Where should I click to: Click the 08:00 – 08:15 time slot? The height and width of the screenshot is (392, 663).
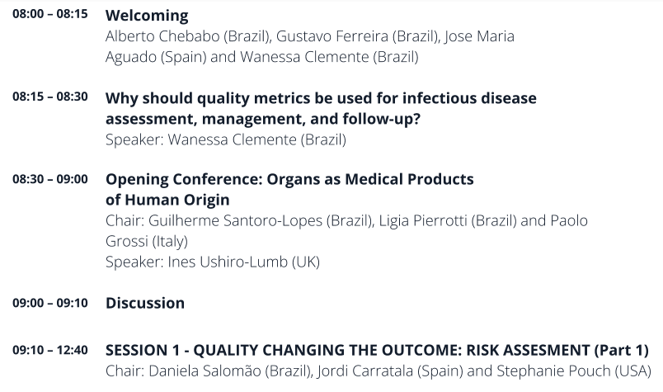tap(49, 15)
